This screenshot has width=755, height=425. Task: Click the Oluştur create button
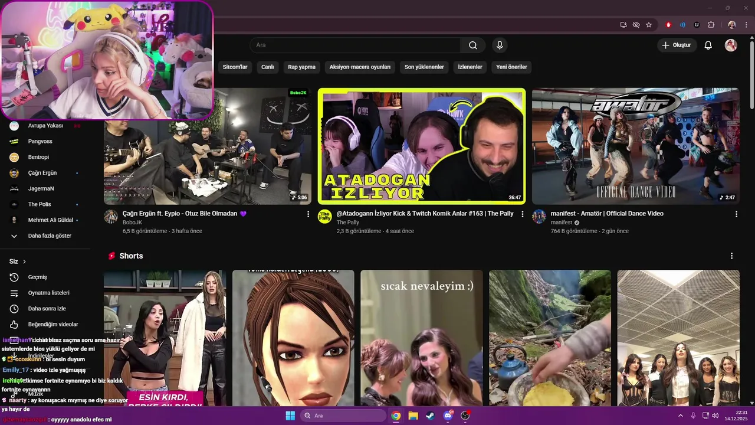coord(677,45)
